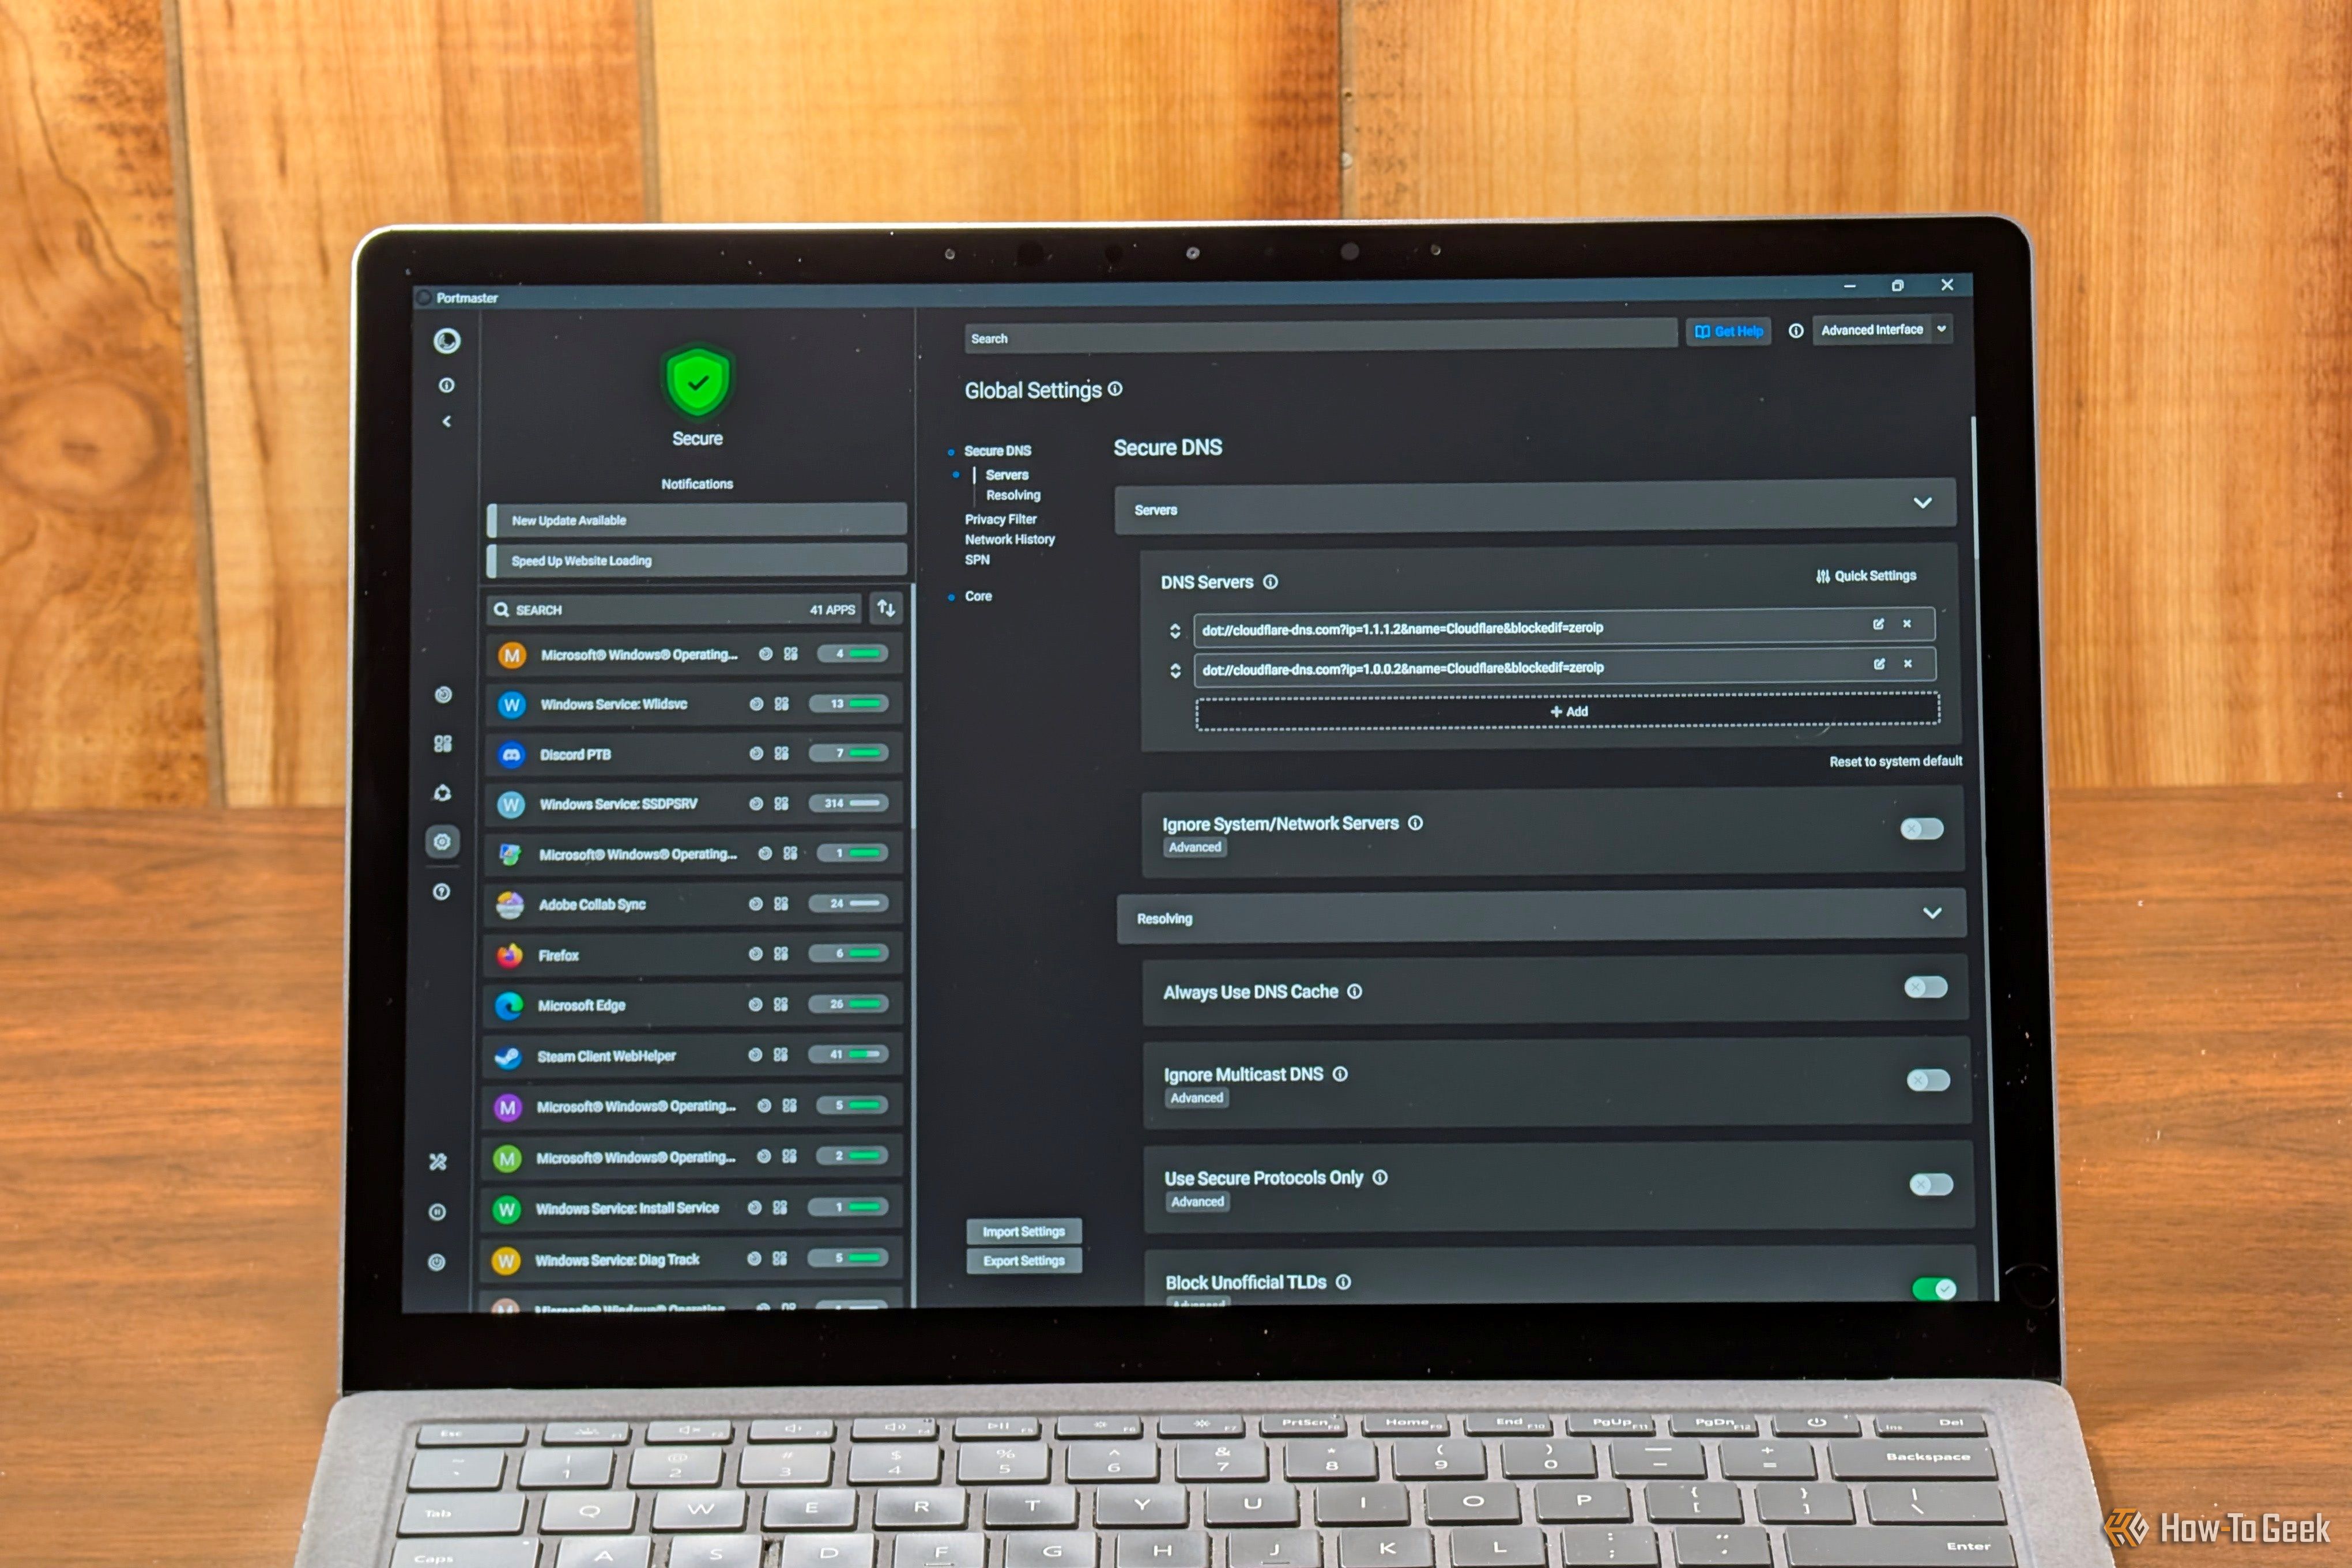Select Secure DNS in settings navigation
This screenshot has height=1568, width=2352.
(997, 451)
